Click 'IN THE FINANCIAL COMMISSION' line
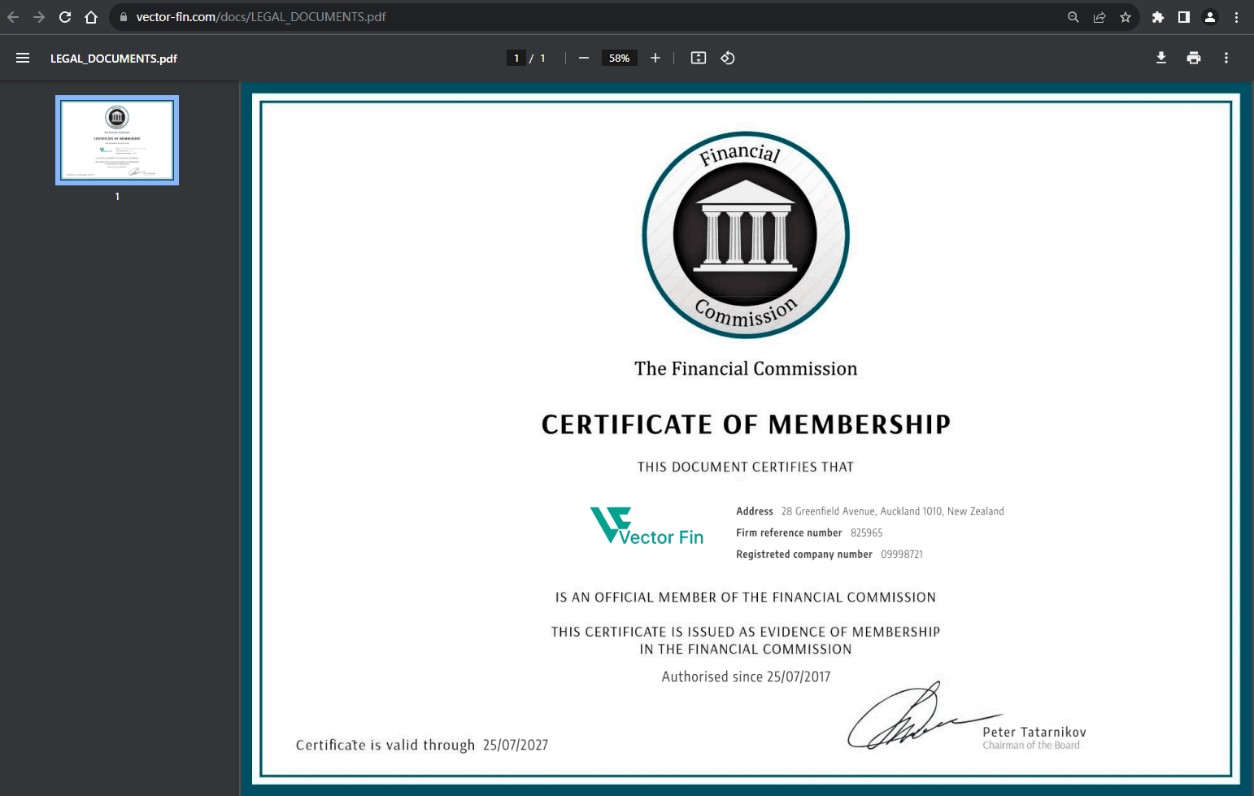 (746, 650)
